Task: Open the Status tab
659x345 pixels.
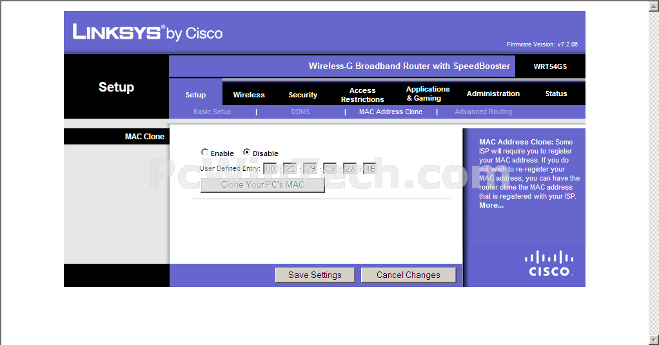Action: tap(556, 94)
